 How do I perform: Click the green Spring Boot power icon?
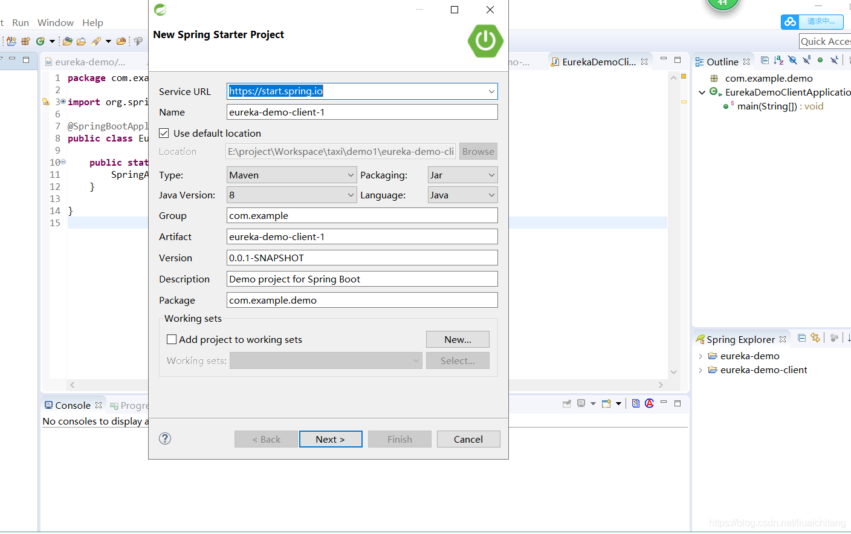(485, 41)
